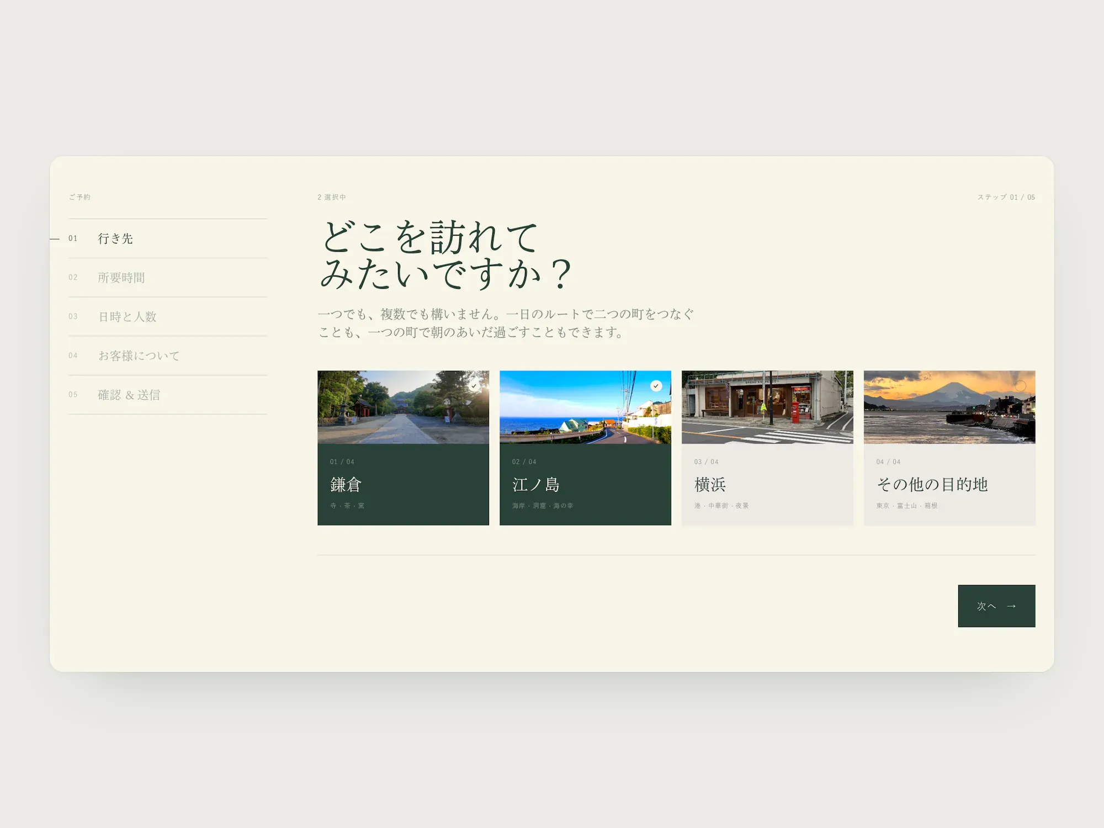
Task: Uncheck the 鎌倉 card checkmark
Action: coord(474,386)
